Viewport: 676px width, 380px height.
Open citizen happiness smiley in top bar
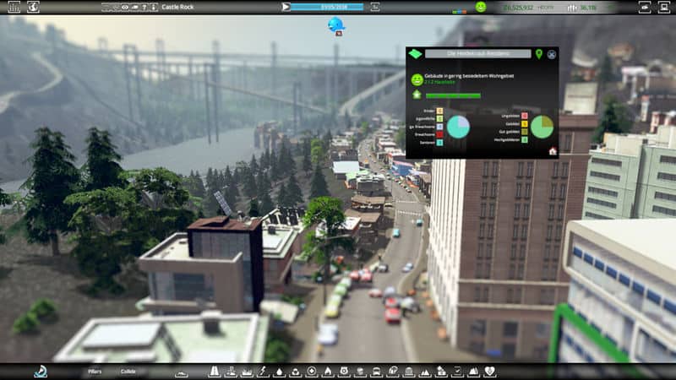point(481,7)
